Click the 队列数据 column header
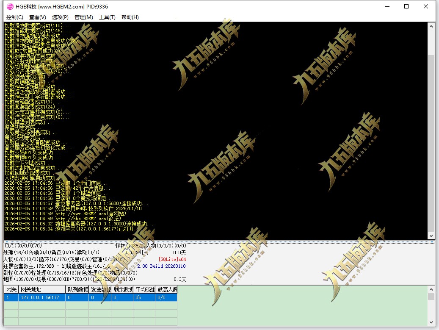Image resolution: width=439 pixels, height=330 pixels. [77, 289]
